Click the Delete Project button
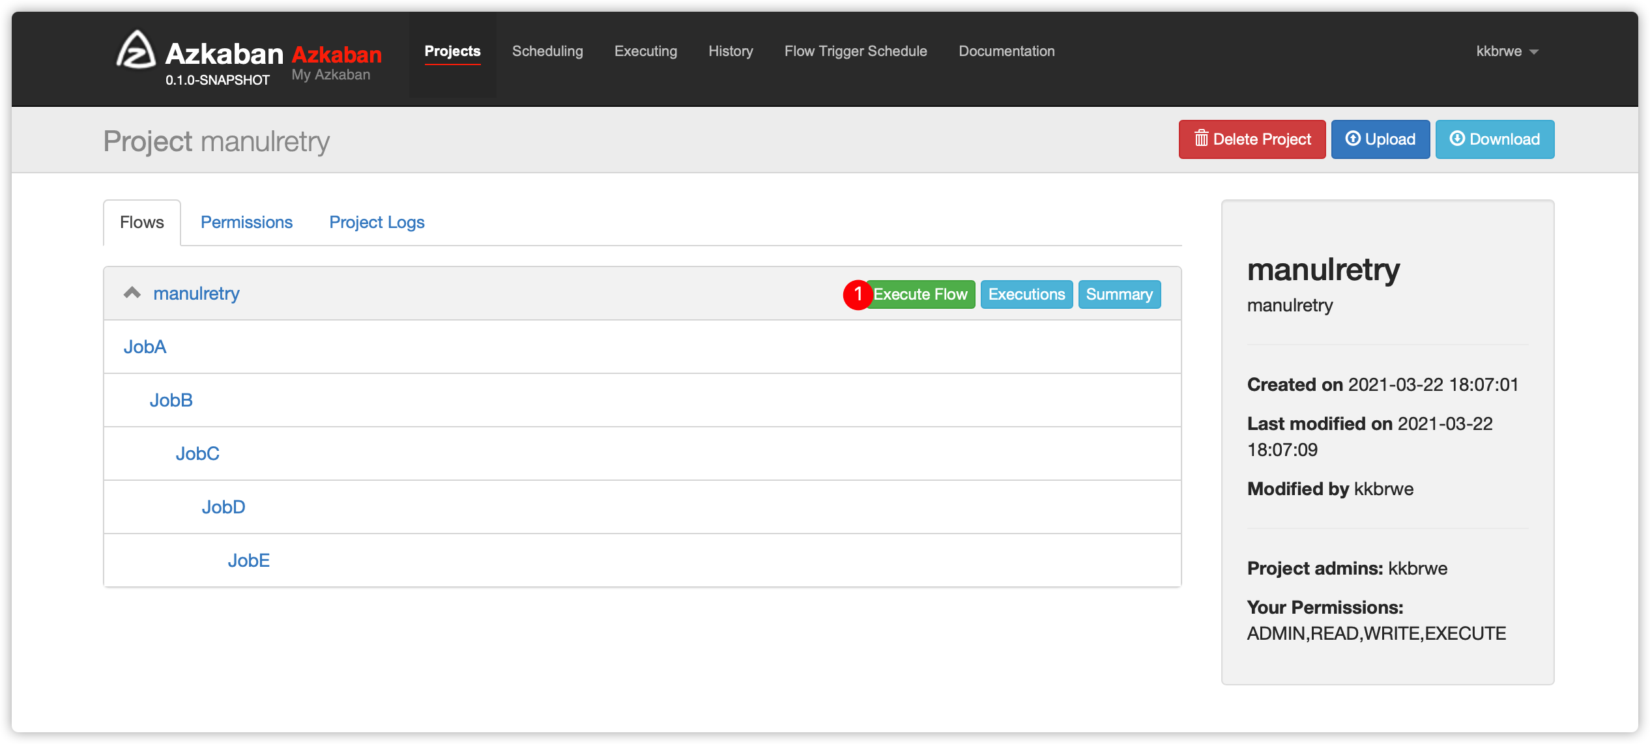 (x=1252, y=139)
